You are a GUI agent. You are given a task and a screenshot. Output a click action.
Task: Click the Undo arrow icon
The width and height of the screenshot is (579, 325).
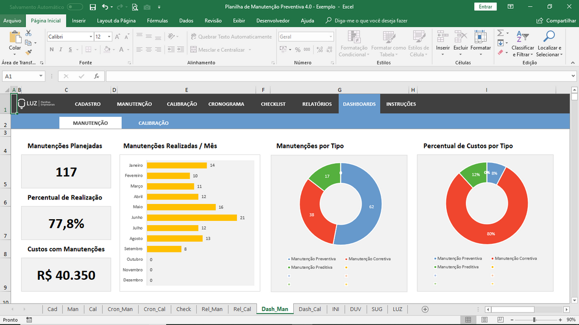point(105,7)
